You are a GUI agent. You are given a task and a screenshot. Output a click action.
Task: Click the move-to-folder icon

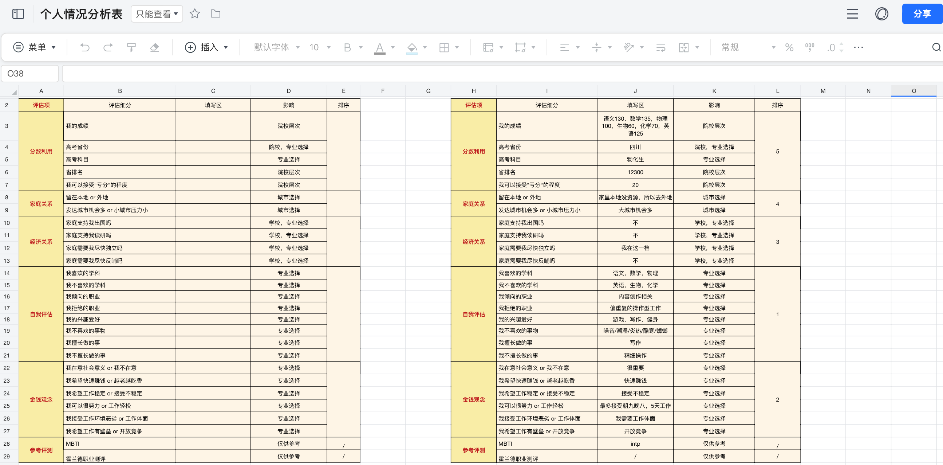(215, 14)
